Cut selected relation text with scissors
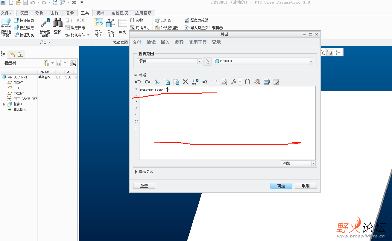This screenshot has width=392, height=241. 157,82
